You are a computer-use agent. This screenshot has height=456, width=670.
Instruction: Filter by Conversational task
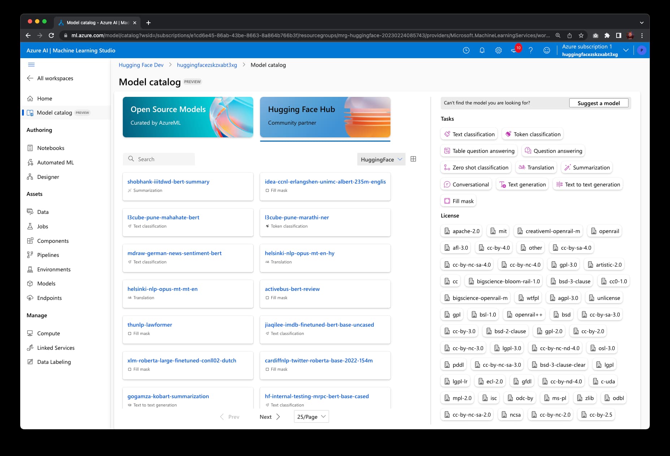[x=466, y=184]
